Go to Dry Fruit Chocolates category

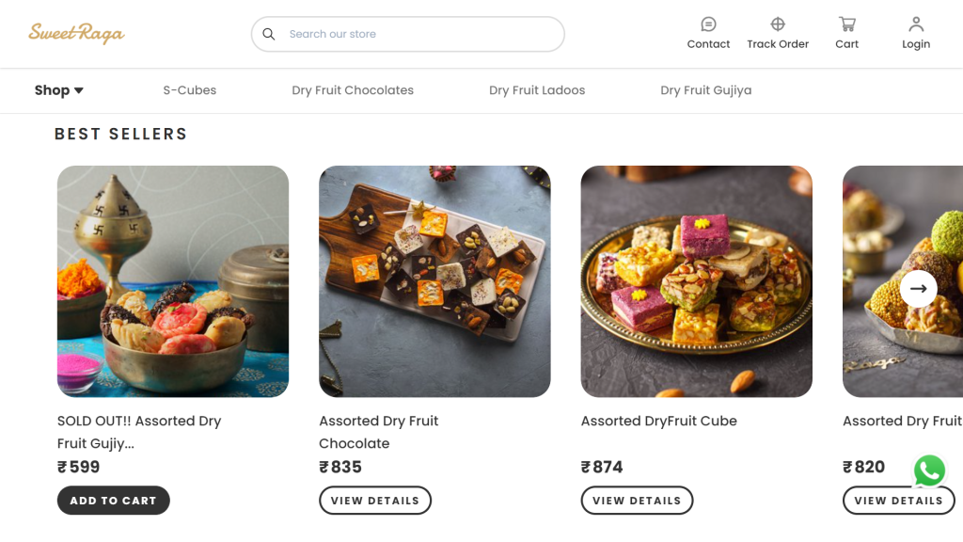[353, 90]
